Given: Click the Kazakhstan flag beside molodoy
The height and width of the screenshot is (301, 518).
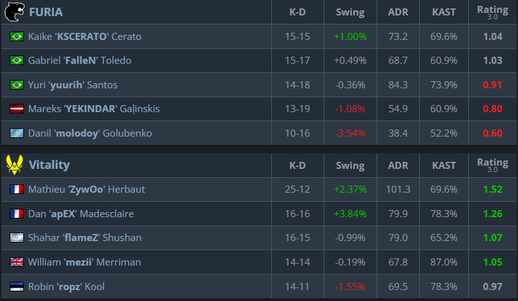Looking at the screenshot, I should point(17,133).
